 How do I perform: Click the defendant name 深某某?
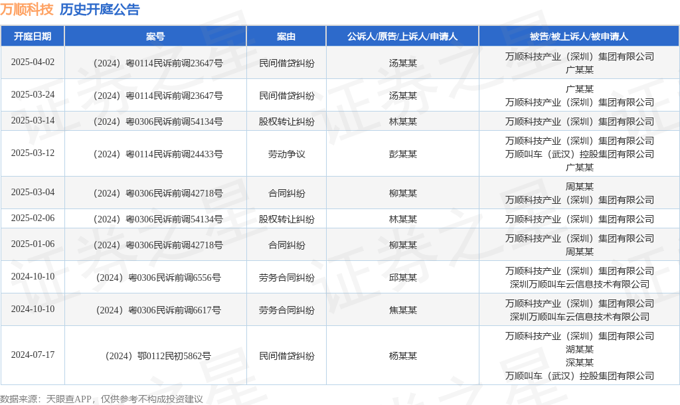(x=579, y=363)
